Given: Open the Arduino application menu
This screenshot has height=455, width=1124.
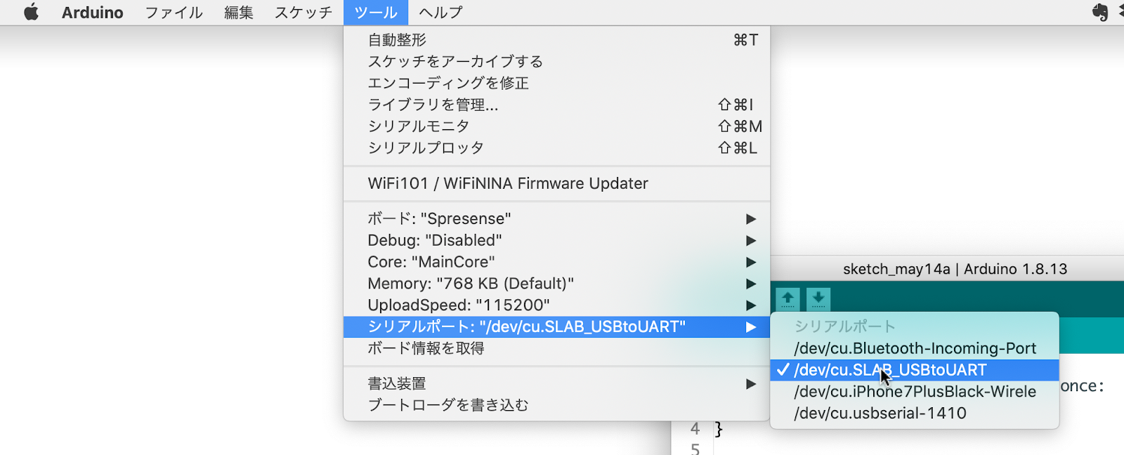Looking at the screenshot, I should coord(92,13).
